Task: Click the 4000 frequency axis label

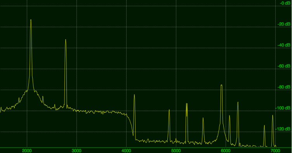Action: pos(126,151)
